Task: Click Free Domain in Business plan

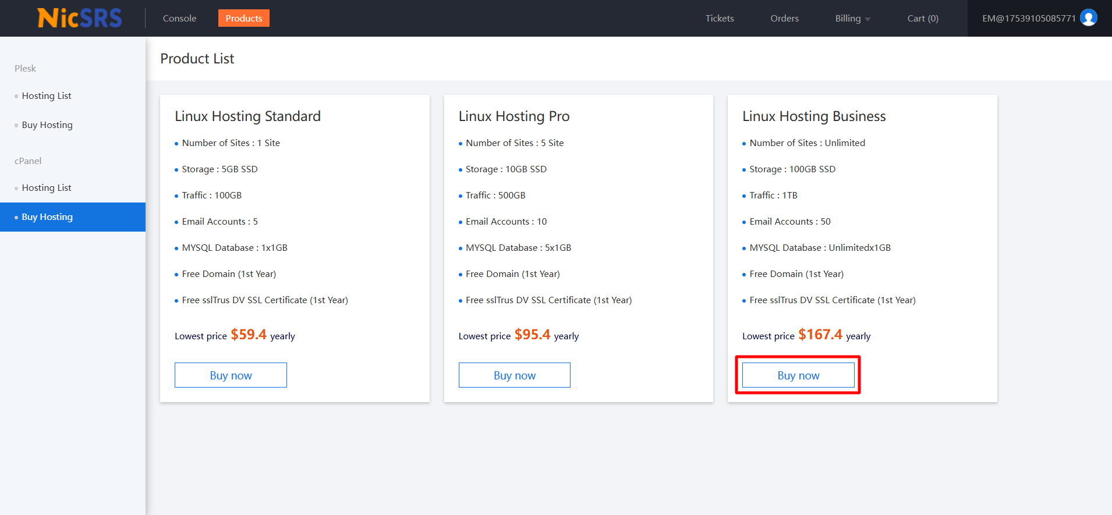Action: click(796, 274)
